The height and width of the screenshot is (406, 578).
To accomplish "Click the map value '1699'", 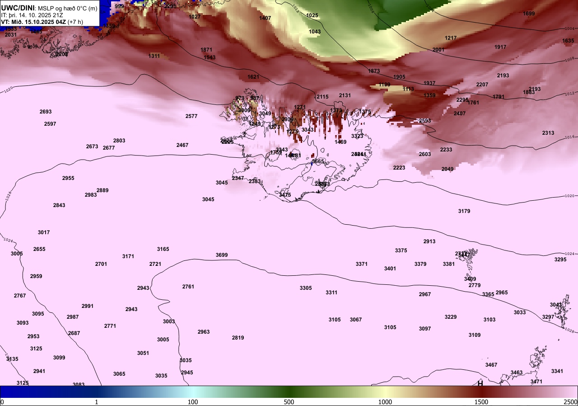I will (529, 14).
